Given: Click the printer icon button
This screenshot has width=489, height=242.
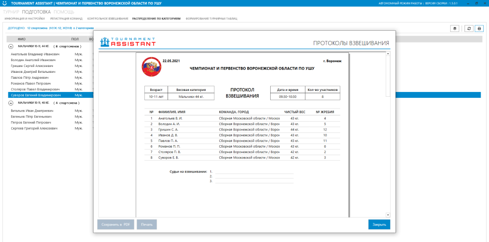Looking at the screenshot, I should pyautogui.click(x=479, y=28).
